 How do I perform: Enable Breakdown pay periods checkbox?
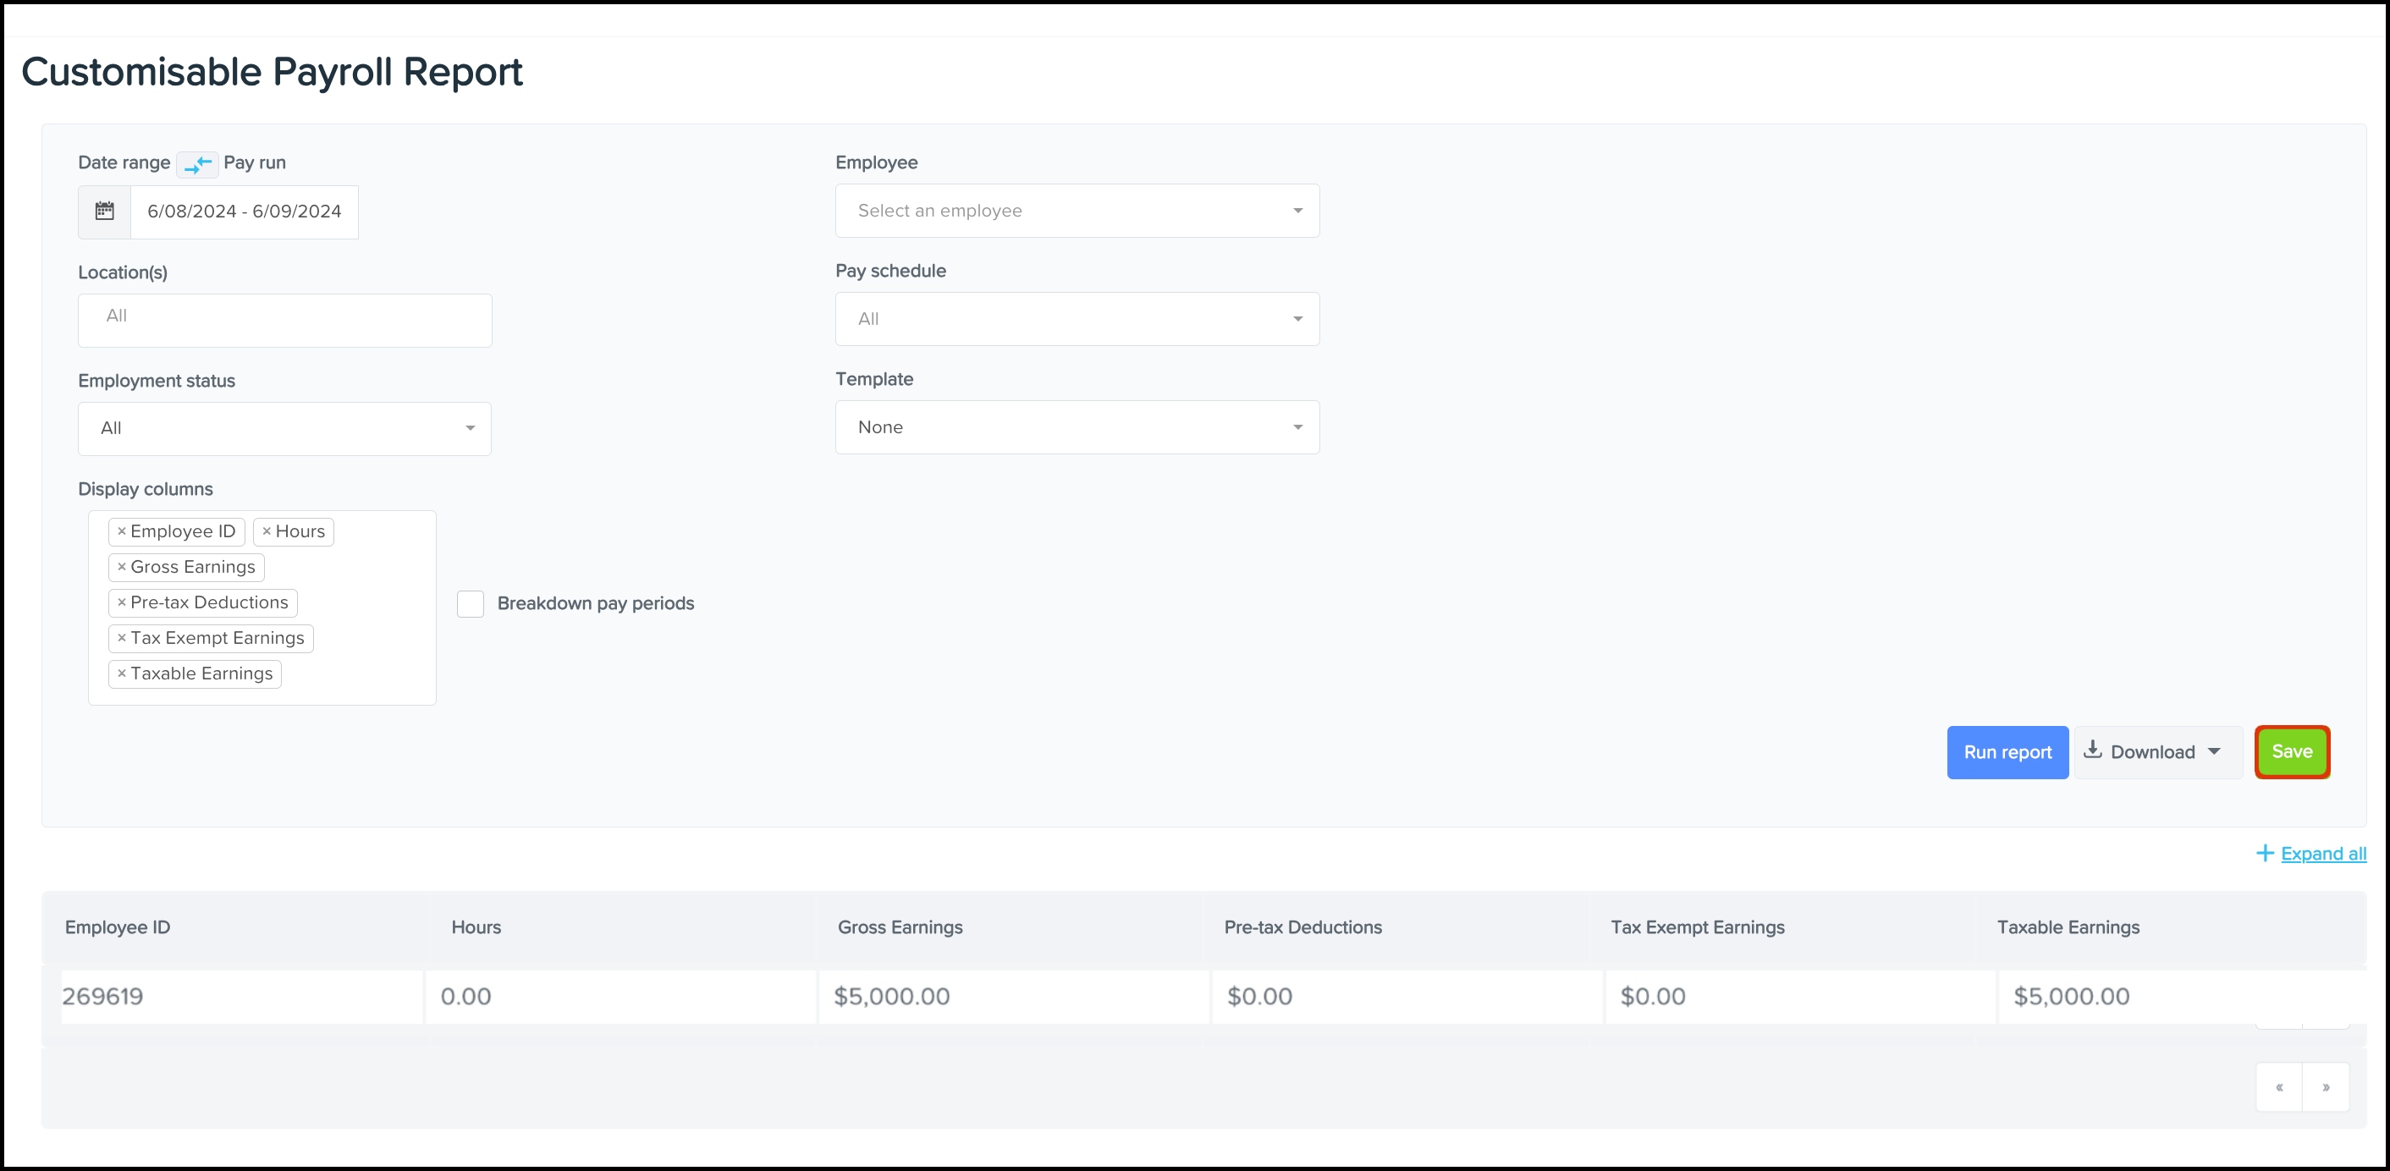click(471, 604)
